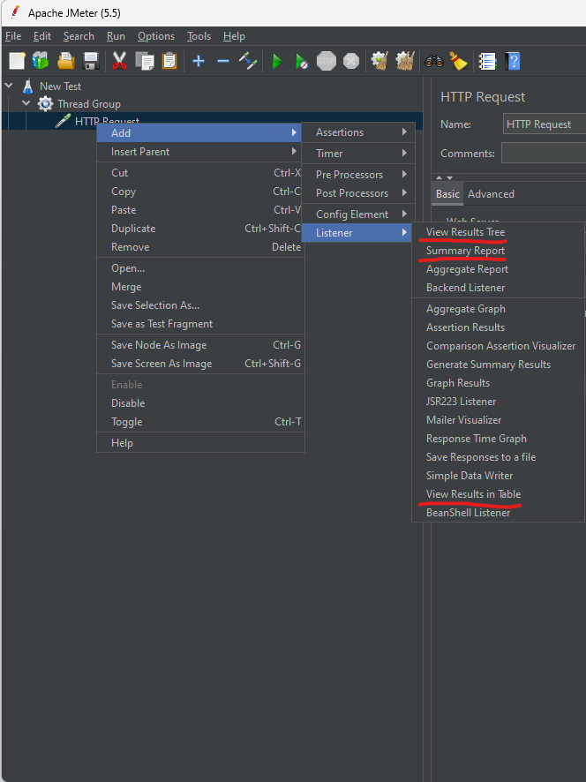This screenshot has width=586, height=782.
Task: Click Toggle in context menu
Action: pos(200,422)
